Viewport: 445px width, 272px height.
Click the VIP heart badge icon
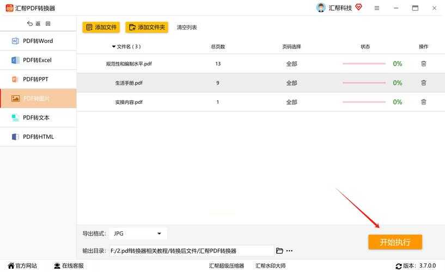pos(358,7)
